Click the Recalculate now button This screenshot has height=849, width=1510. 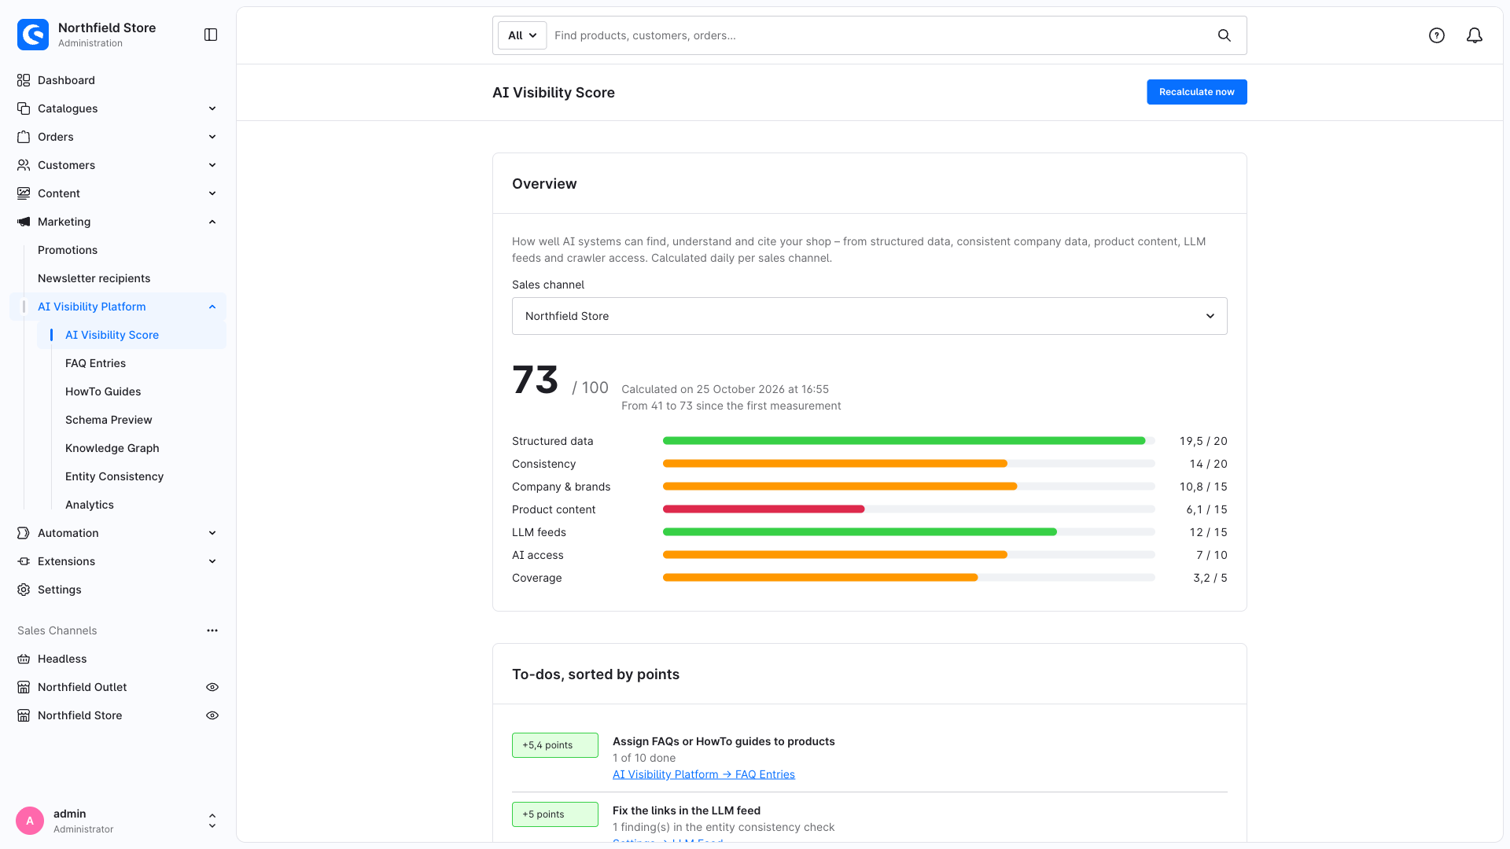click(x=1196, y=92)
